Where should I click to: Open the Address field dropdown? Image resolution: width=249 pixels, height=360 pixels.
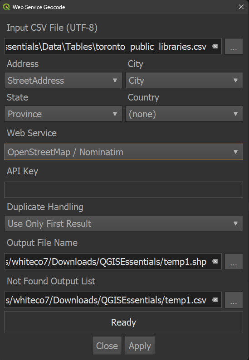(x=63, y=80)
